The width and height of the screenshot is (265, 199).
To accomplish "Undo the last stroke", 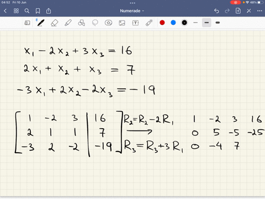I will click(216, 11).
